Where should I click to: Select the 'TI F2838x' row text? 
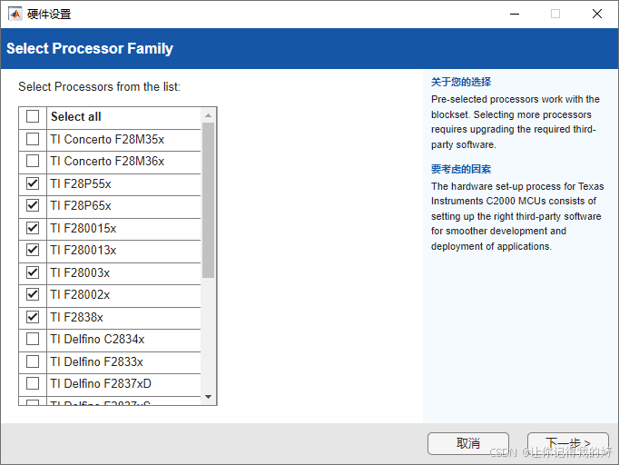76,317
